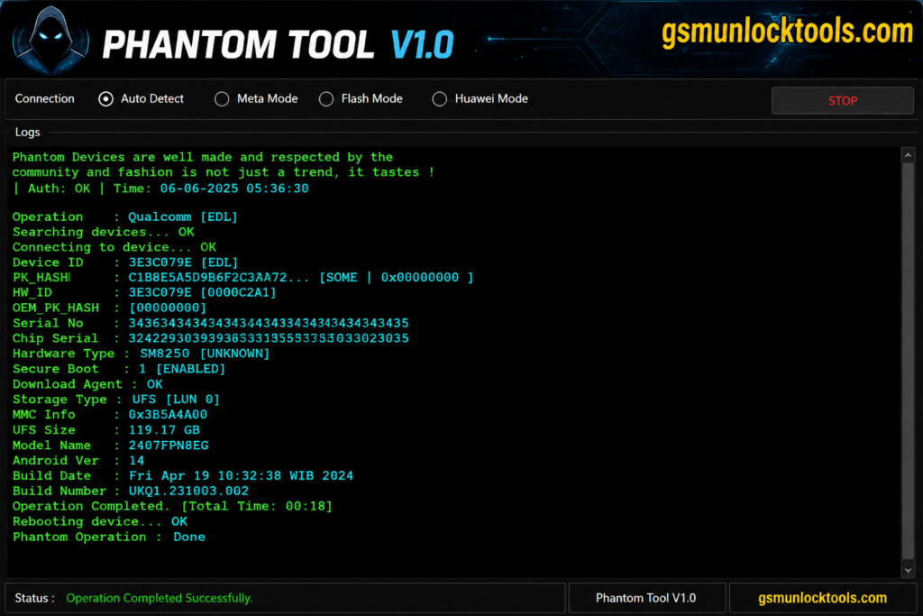Click the Auth: OK time line

click(160, 188)
